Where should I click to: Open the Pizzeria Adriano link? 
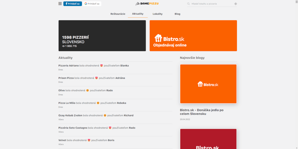pyautogui.click(x=69, y=66)
